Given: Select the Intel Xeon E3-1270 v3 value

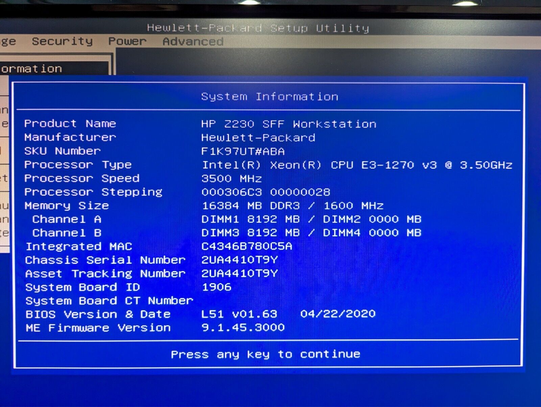Looking at the screenshot, I should click(357, 165).
